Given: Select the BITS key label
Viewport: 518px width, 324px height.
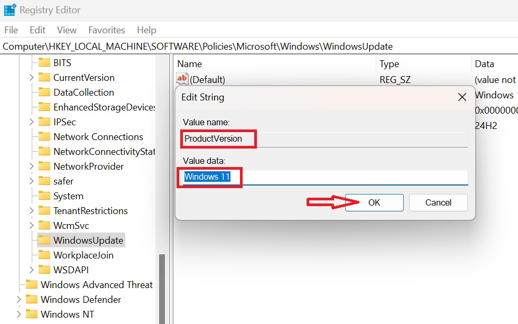Looking at the screenshot, I should click(x=62, y=62).
